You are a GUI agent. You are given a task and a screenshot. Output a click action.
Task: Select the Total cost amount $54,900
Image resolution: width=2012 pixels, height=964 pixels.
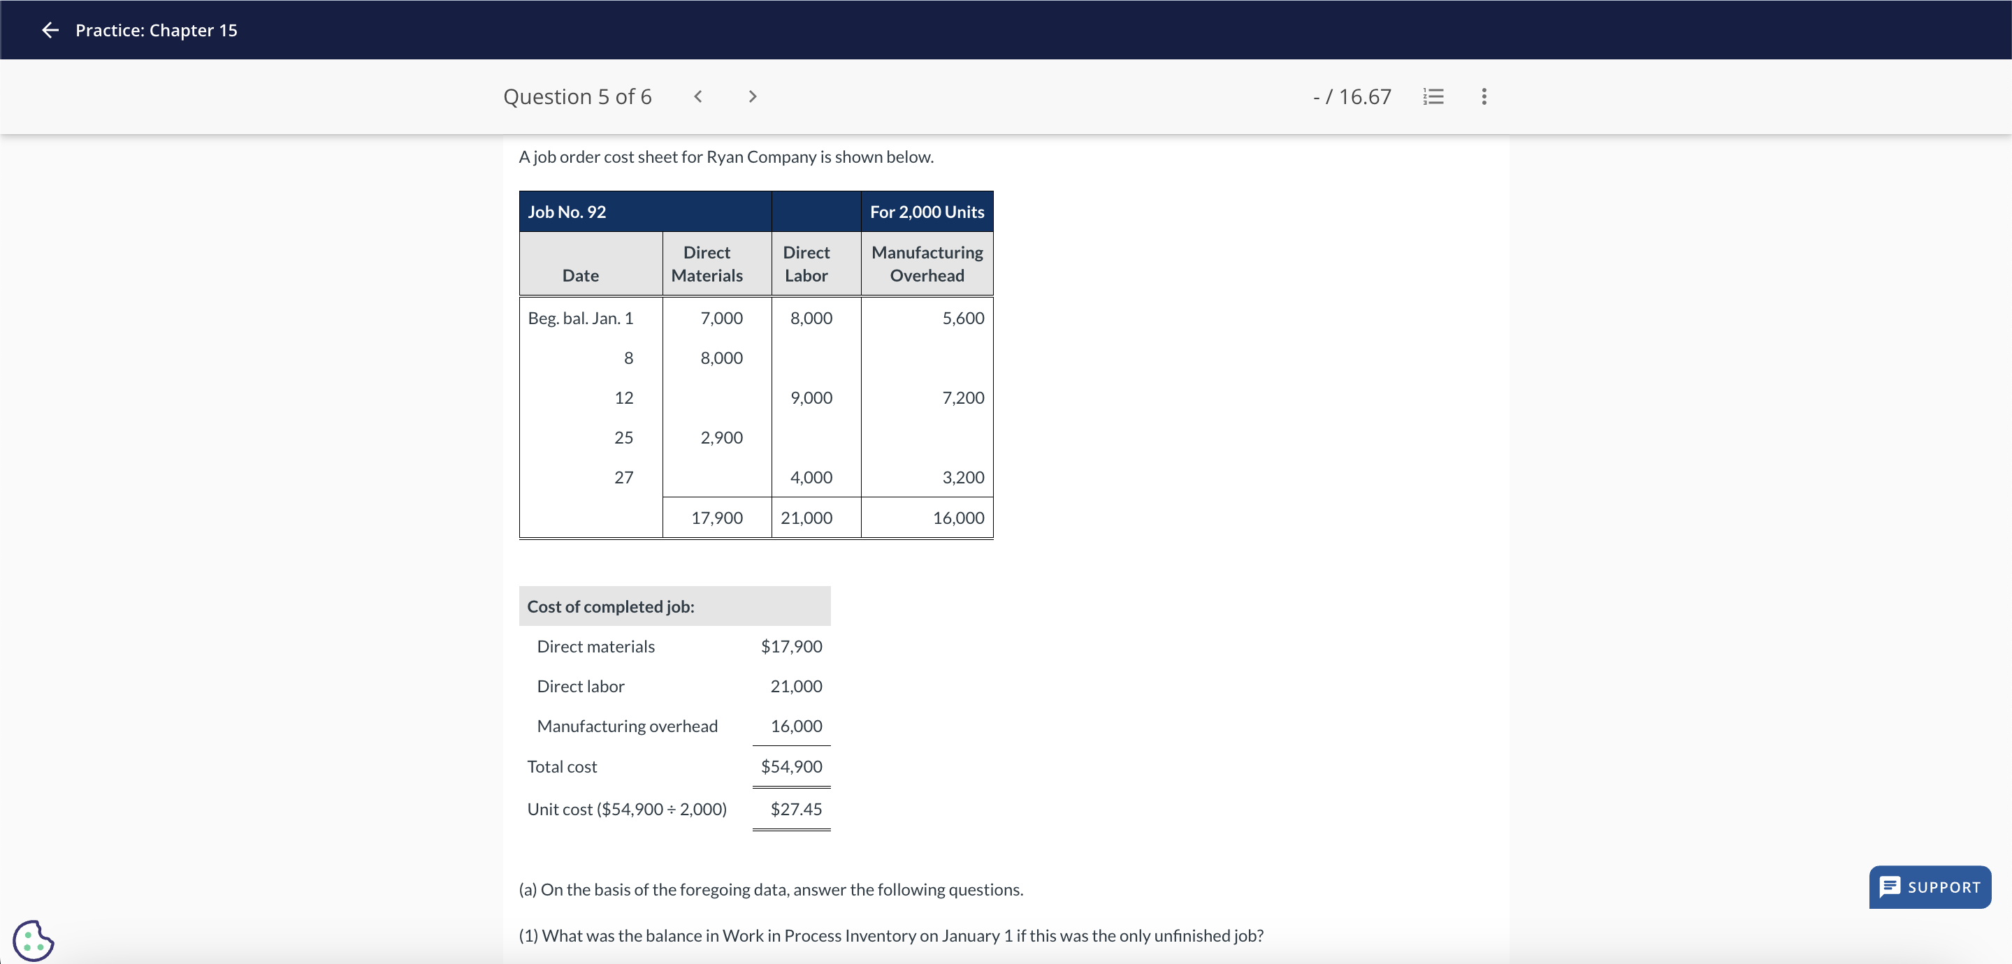point(791,766)
